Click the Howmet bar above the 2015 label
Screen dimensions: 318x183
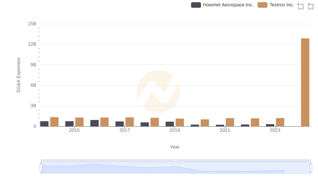point(69,124)
